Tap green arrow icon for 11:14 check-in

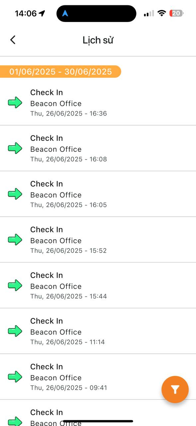point(15,331)
